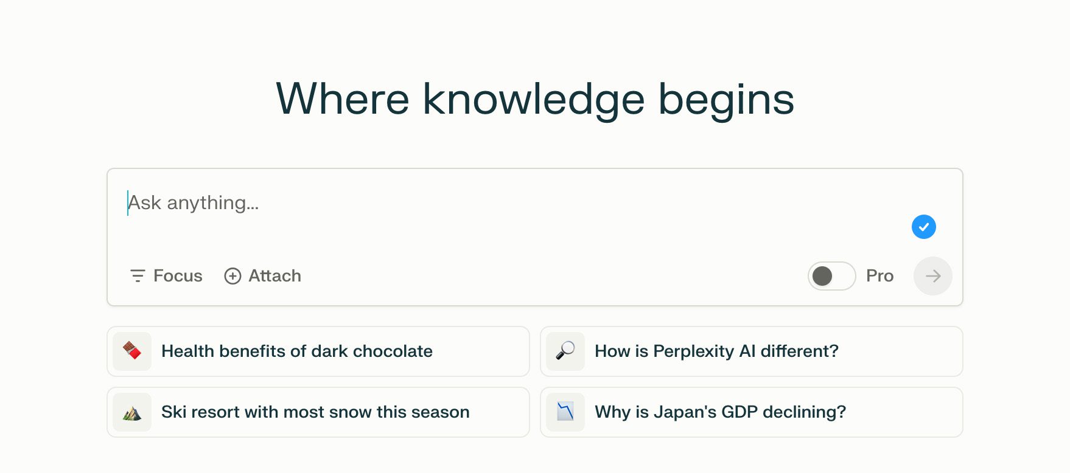The height and width of the screenshot is (473, 1070).
Task: Select "Health benefits of dark chocolate" suggestion
Action: tap(297, 351)
